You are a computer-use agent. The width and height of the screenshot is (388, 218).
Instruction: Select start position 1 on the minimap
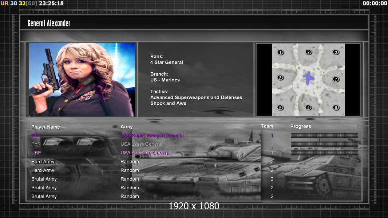pos(280,52)
